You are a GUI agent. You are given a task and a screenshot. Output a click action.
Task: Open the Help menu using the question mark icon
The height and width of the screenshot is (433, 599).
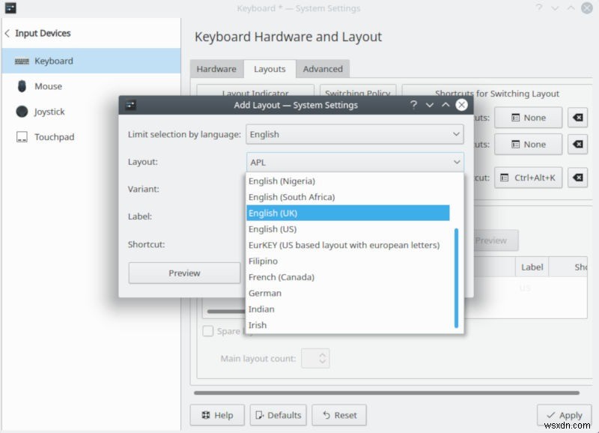[413, 106]
